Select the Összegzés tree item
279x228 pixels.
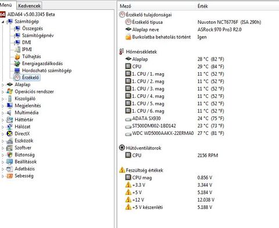33,28
